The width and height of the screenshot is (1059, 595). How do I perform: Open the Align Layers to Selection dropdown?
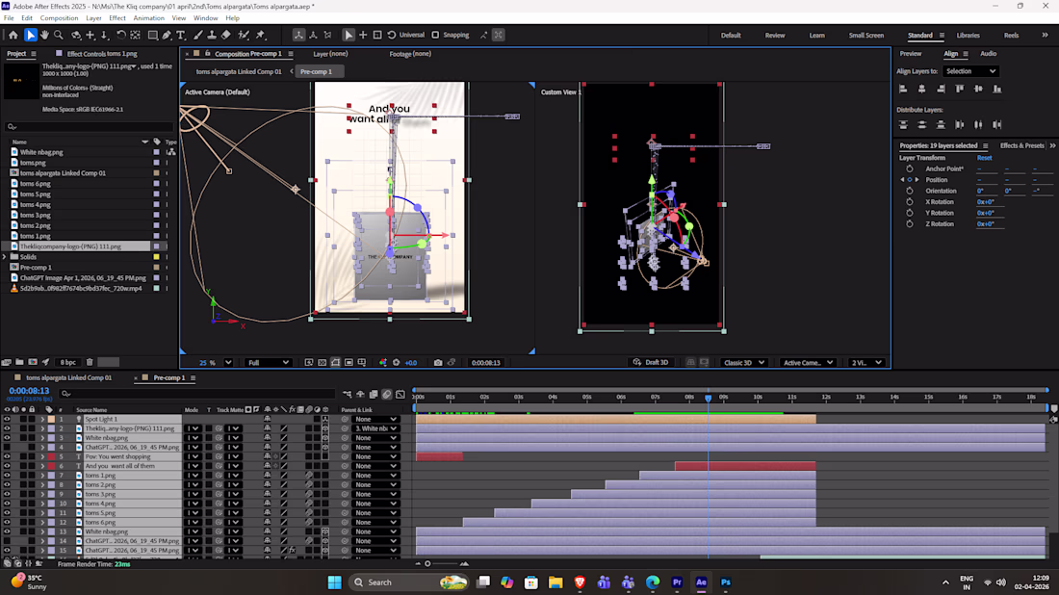pos(970,71)
